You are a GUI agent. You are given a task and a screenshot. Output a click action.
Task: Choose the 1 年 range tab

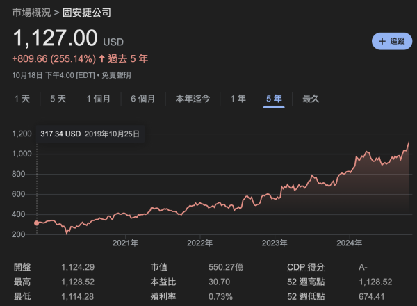click(x=238, y=99)
